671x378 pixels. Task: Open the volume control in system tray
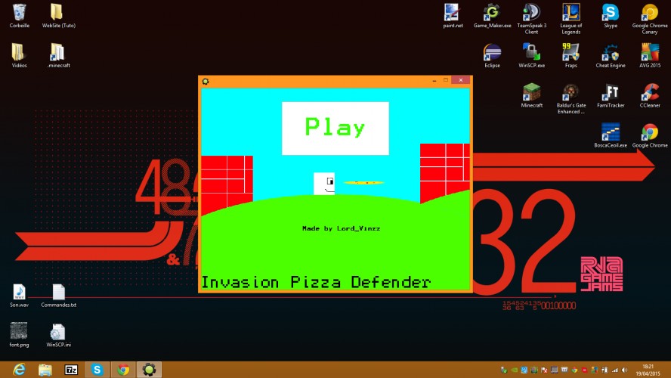click(624, 370)
